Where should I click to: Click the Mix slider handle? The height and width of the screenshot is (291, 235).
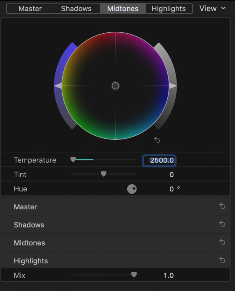coord(134,275)
